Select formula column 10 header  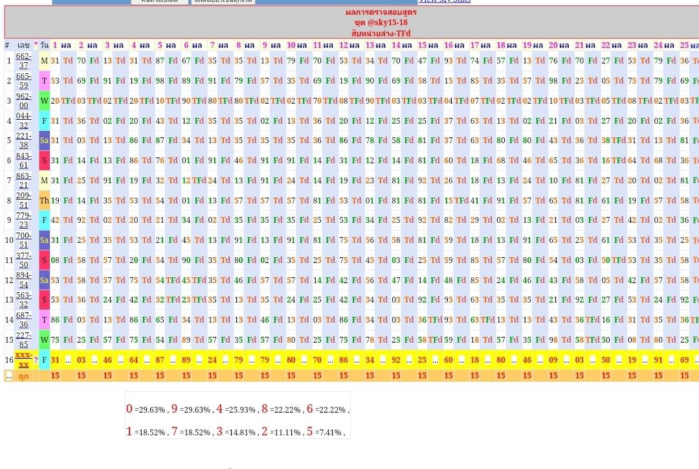tap(291, 45)
